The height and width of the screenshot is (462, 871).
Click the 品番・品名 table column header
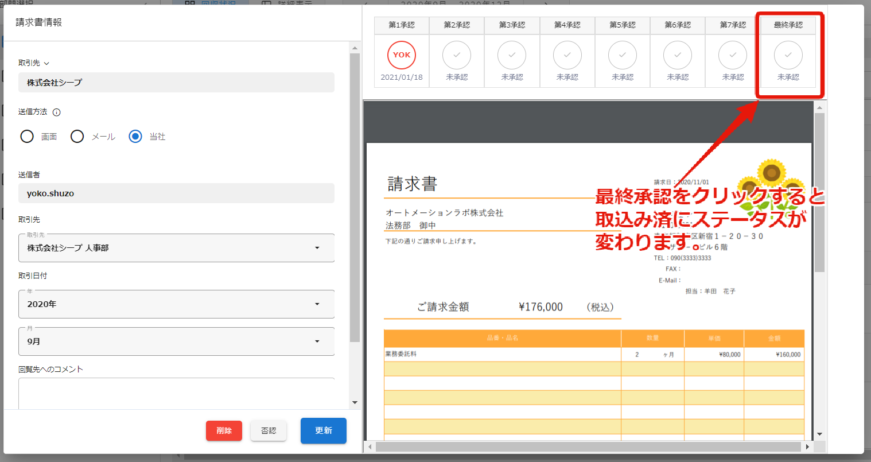click(x=503, y=338)
